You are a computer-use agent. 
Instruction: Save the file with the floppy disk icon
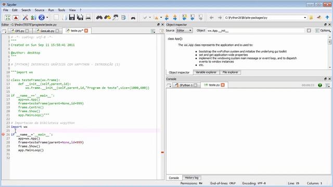tap(72, 18)
